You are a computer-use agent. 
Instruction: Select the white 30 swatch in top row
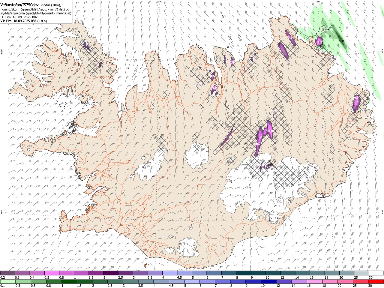click(x=376, y=273)
